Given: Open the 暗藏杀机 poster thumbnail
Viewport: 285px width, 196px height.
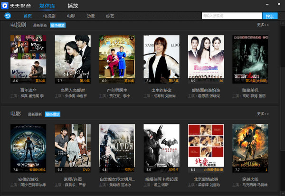Looking at the screenshot, I should pyautogui.click(x=250, y=59).
